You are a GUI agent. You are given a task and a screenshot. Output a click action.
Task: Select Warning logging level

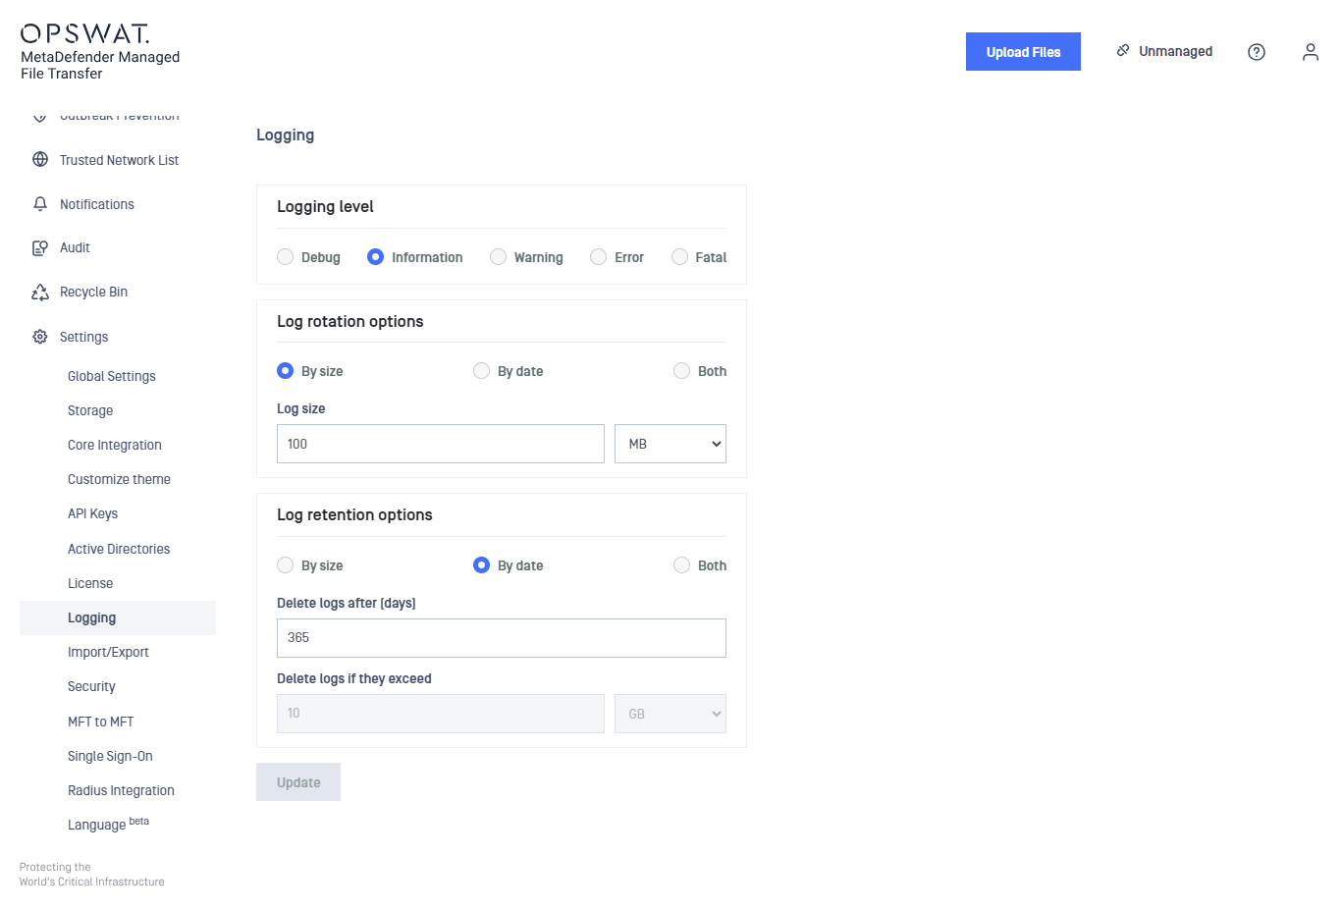pos(499,256)
